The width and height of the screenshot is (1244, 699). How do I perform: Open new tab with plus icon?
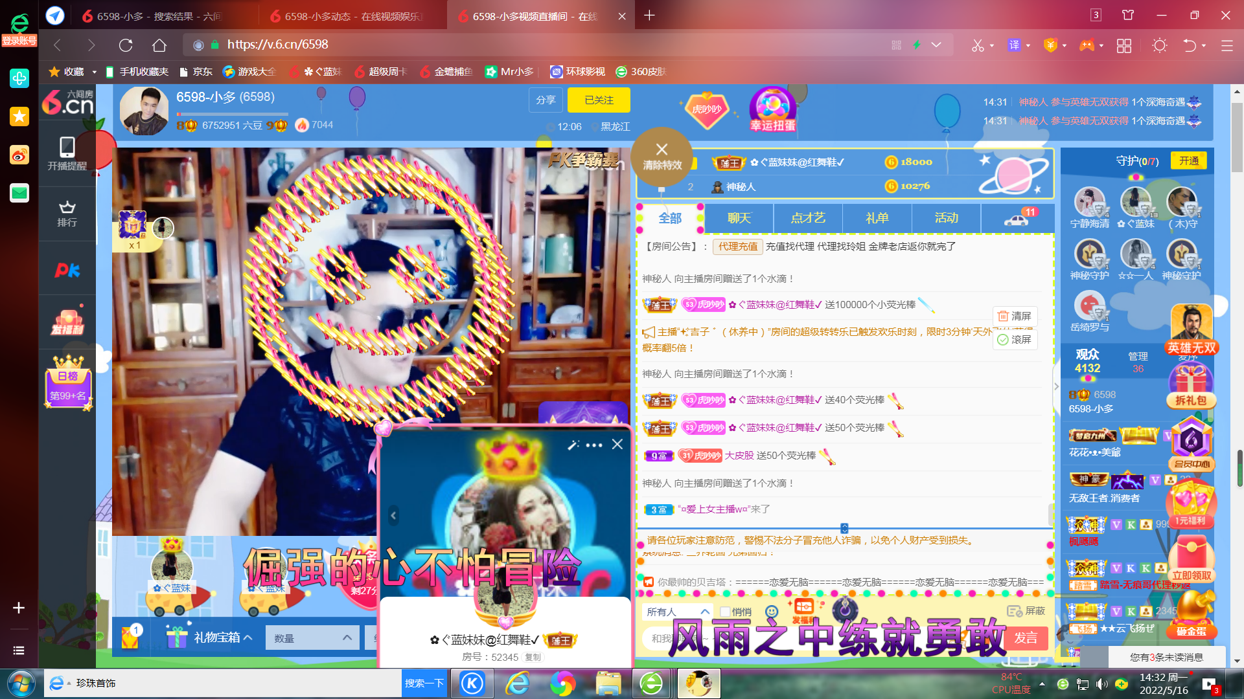pyautogui.click(x=649, y=16)
